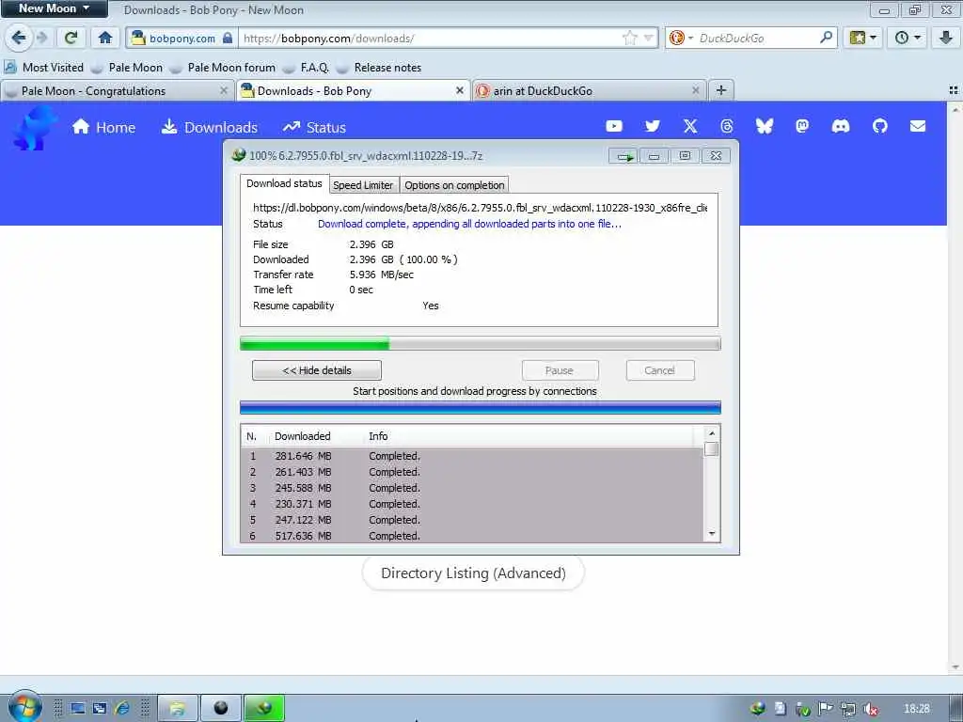Viewport: 963px width, 722px height.
Task: Reload the page with refresh icon
Action: click(x=71, y=38)
